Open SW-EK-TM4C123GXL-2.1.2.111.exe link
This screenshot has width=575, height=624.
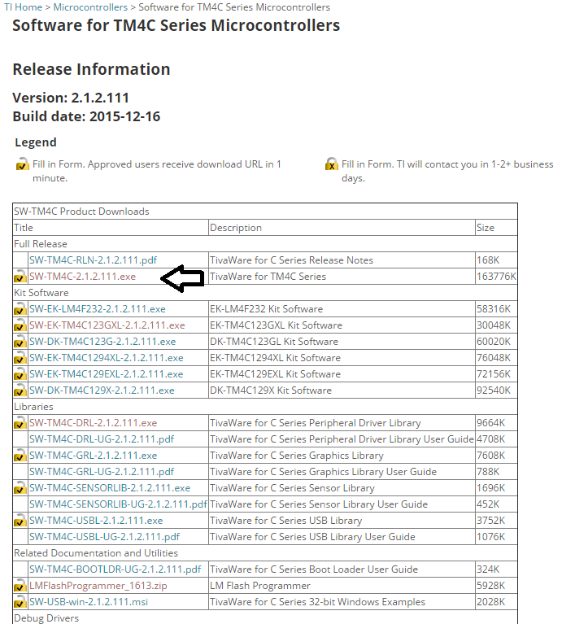point(107,325)
